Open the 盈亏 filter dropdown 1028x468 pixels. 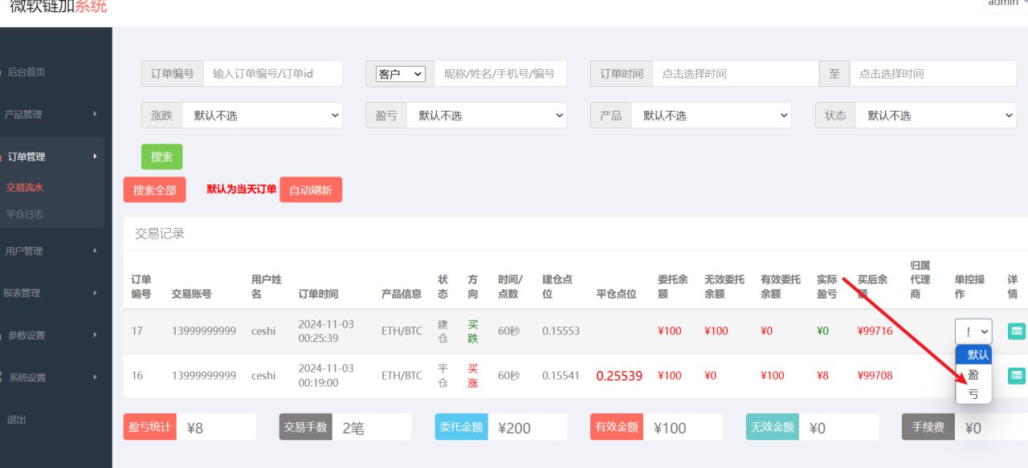[486, 116]
